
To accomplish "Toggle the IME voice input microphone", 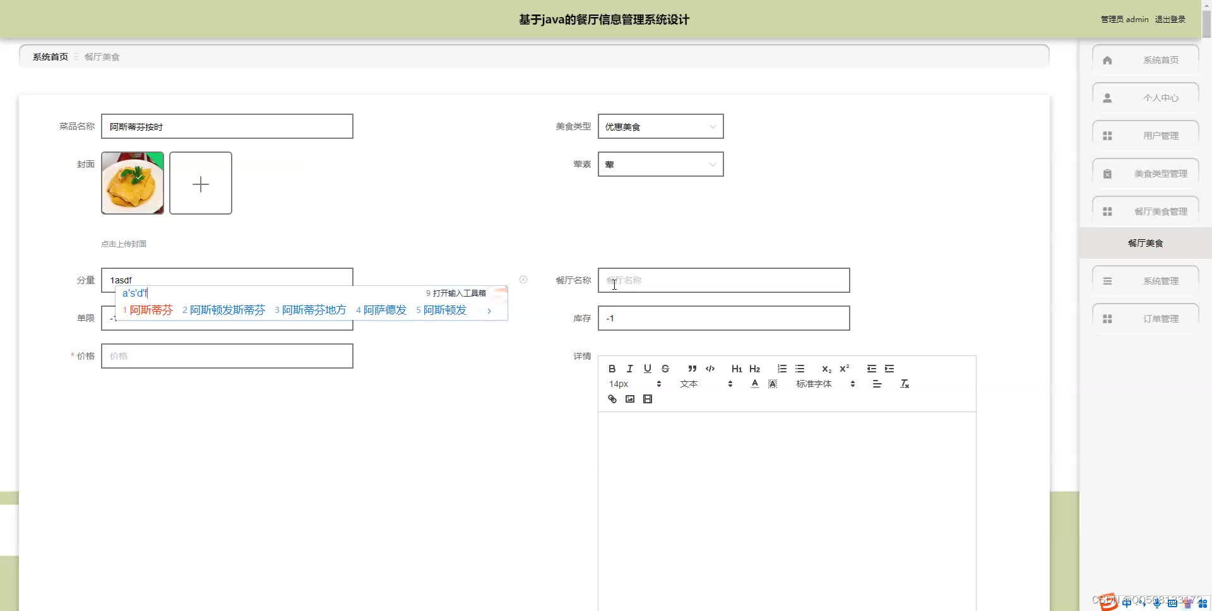I will click(1157, 603).
